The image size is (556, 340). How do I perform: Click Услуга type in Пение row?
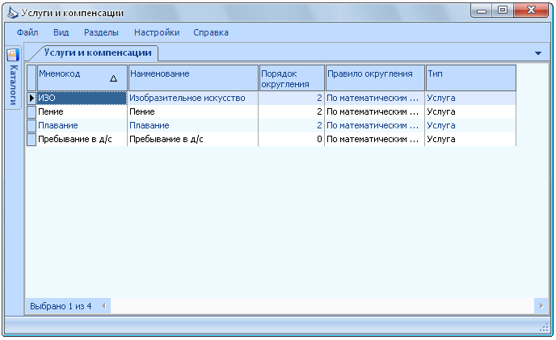coord(470,111)
